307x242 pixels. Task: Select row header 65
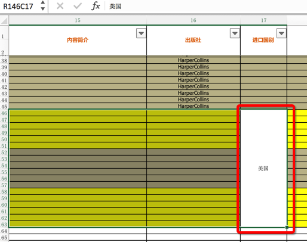(x=4, y=238)
